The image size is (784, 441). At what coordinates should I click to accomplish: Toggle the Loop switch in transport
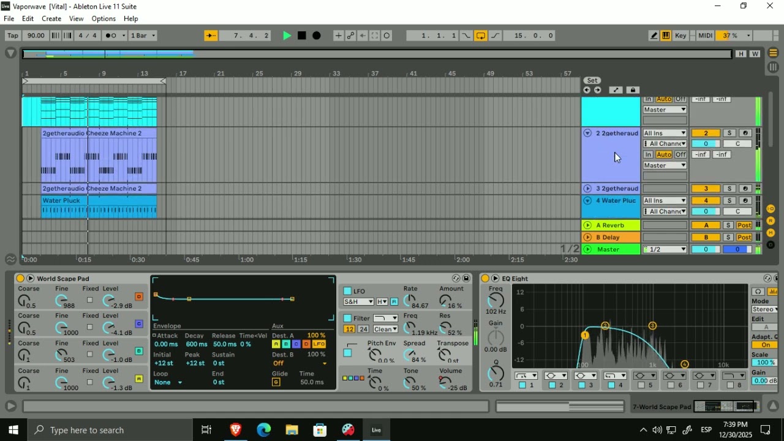[x=481, y=36]
